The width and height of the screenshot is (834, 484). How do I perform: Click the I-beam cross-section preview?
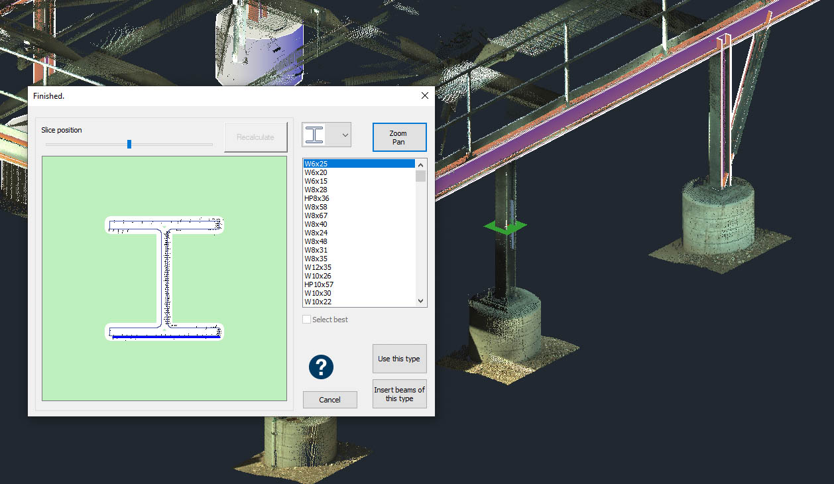pyautogui.click(x=164, y=278)
